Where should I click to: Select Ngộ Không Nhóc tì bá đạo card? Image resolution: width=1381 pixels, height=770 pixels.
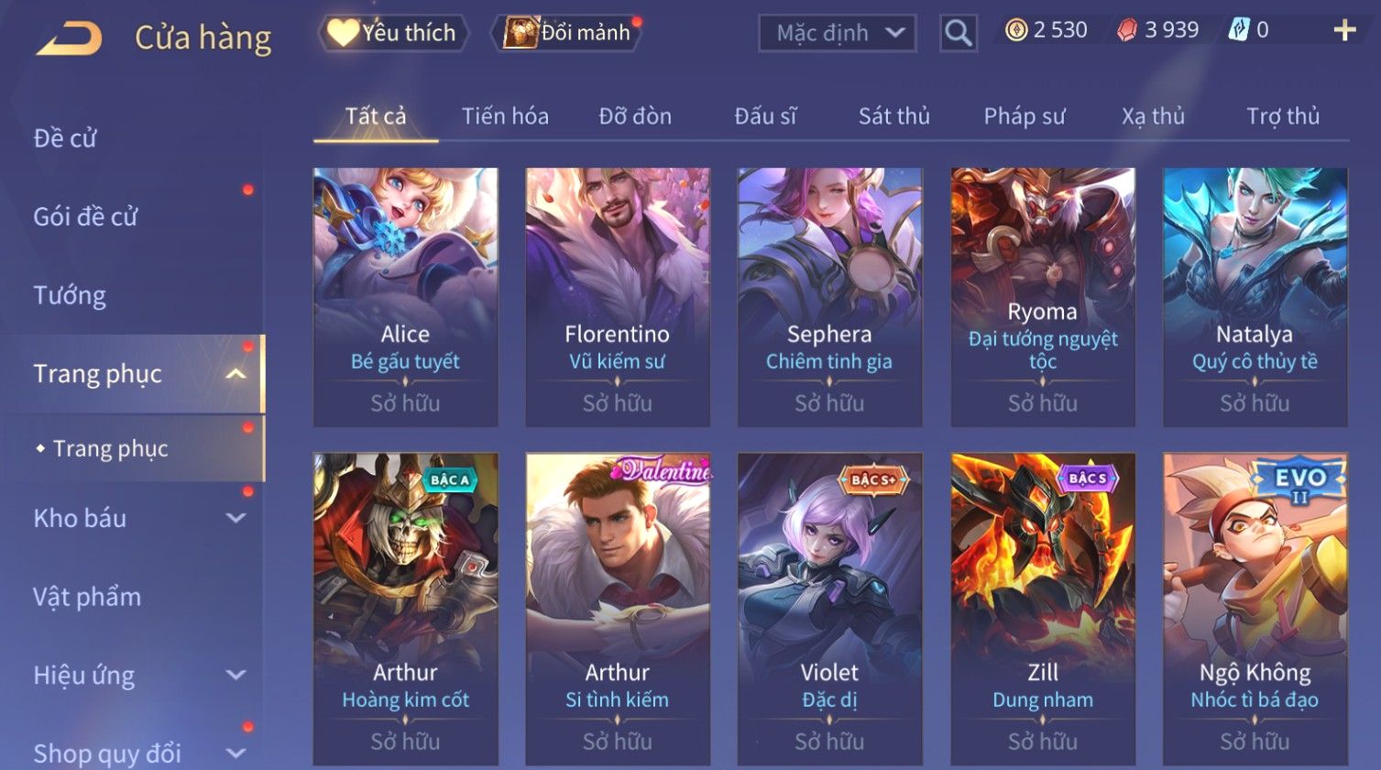tap(1255, 609)
